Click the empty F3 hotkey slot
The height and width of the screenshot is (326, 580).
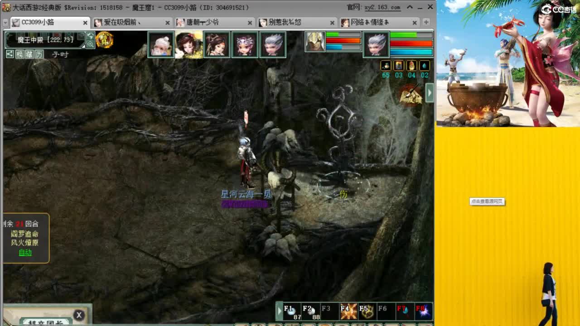[329, 312]
